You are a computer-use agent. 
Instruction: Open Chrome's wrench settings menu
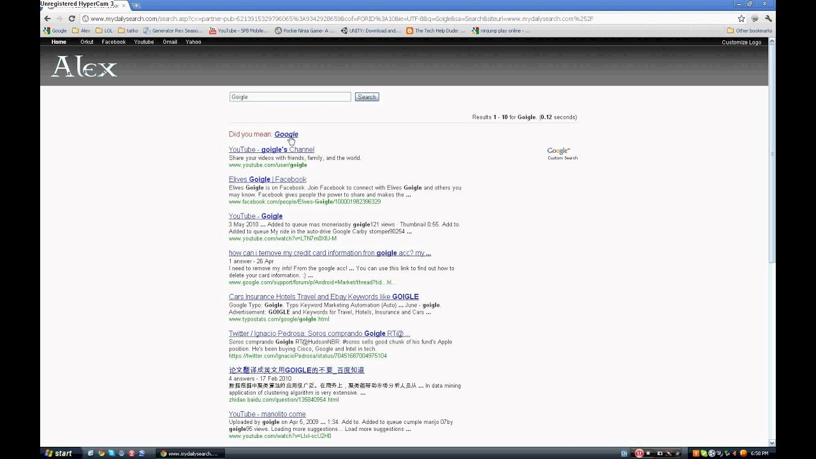(769, 18)
